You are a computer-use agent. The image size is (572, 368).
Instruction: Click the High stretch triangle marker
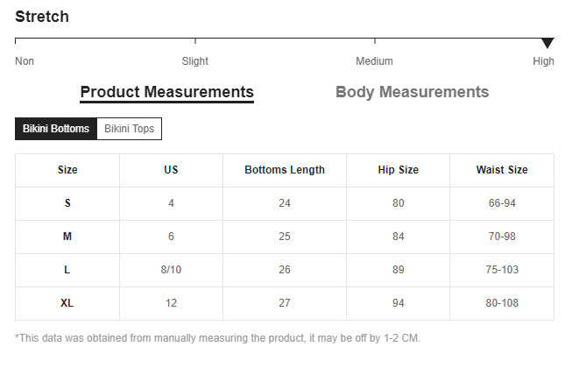point(547,43)
